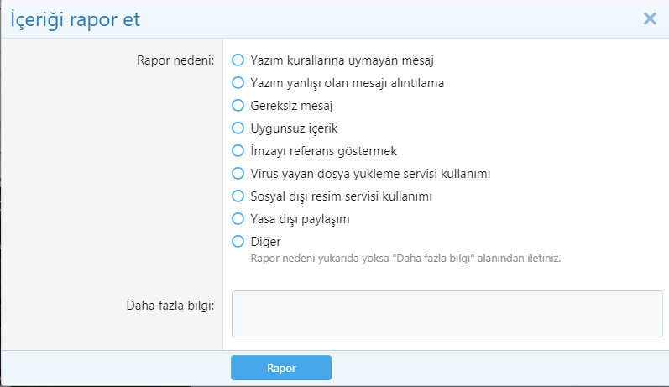Select the 'Diğer' radio button
The width and height of the screenshot is (669, 387).
238,242
